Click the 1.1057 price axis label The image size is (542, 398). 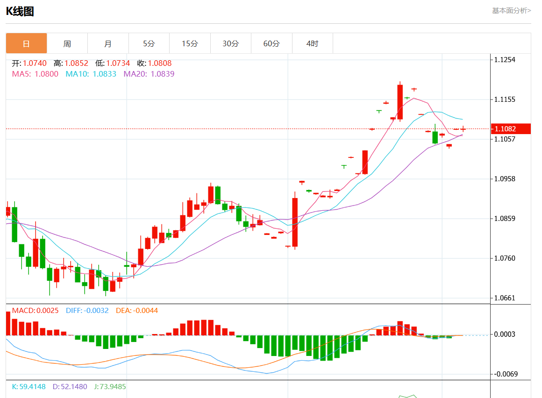[x=505, y=139]
